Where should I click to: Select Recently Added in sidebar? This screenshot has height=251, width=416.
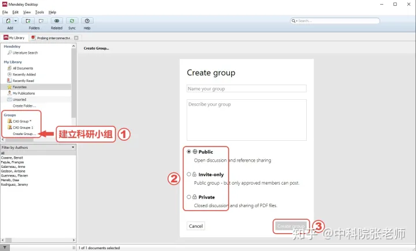24,74
